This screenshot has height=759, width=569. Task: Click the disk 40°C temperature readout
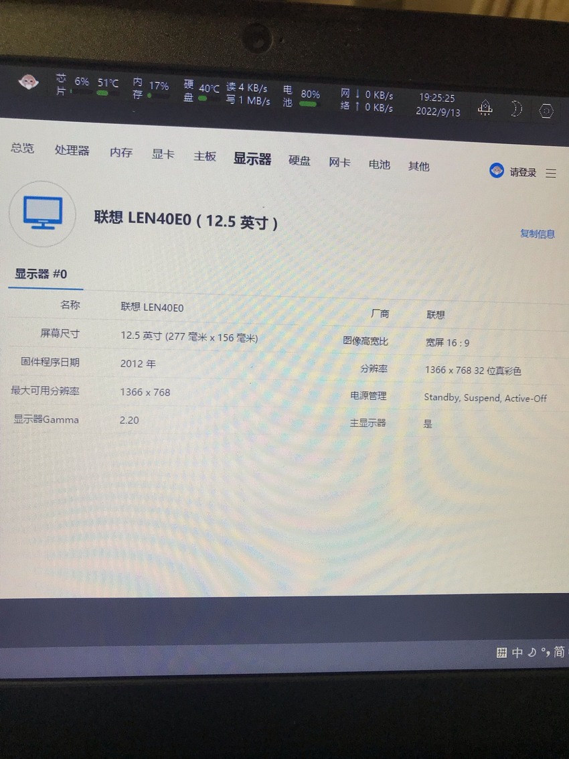click(x=209, y=88)
